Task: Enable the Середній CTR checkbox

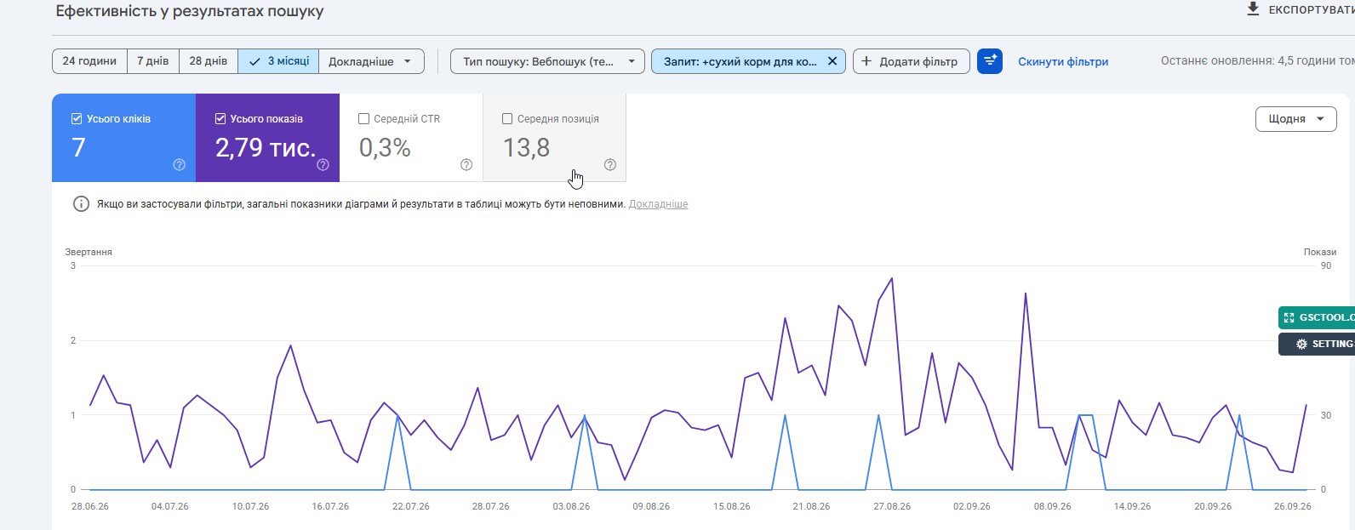Action: click(x=364, y=119)
